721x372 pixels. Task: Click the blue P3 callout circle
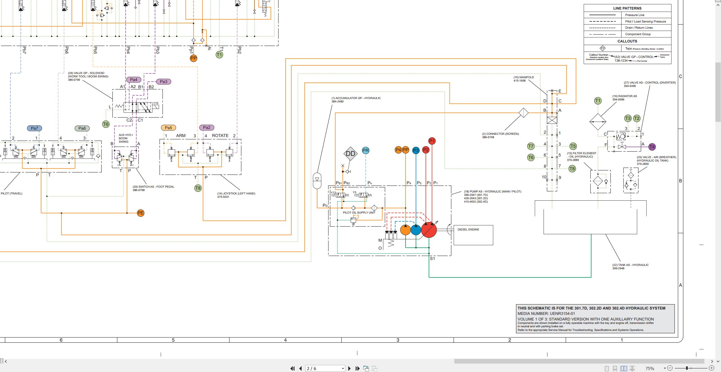click(x=416, y=150)
